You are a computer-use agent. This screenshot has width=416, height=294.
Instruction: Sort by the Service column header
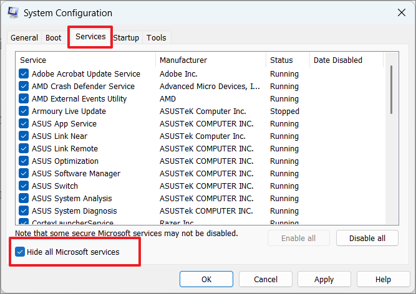(85, 60)
